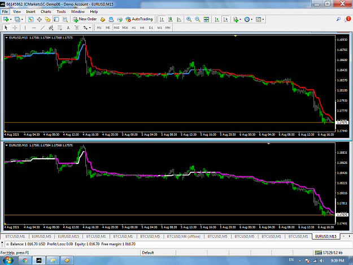The image size is (353, 265).
Task: Expand the Profiles dropdown arrow
Action: coord(22,20)
